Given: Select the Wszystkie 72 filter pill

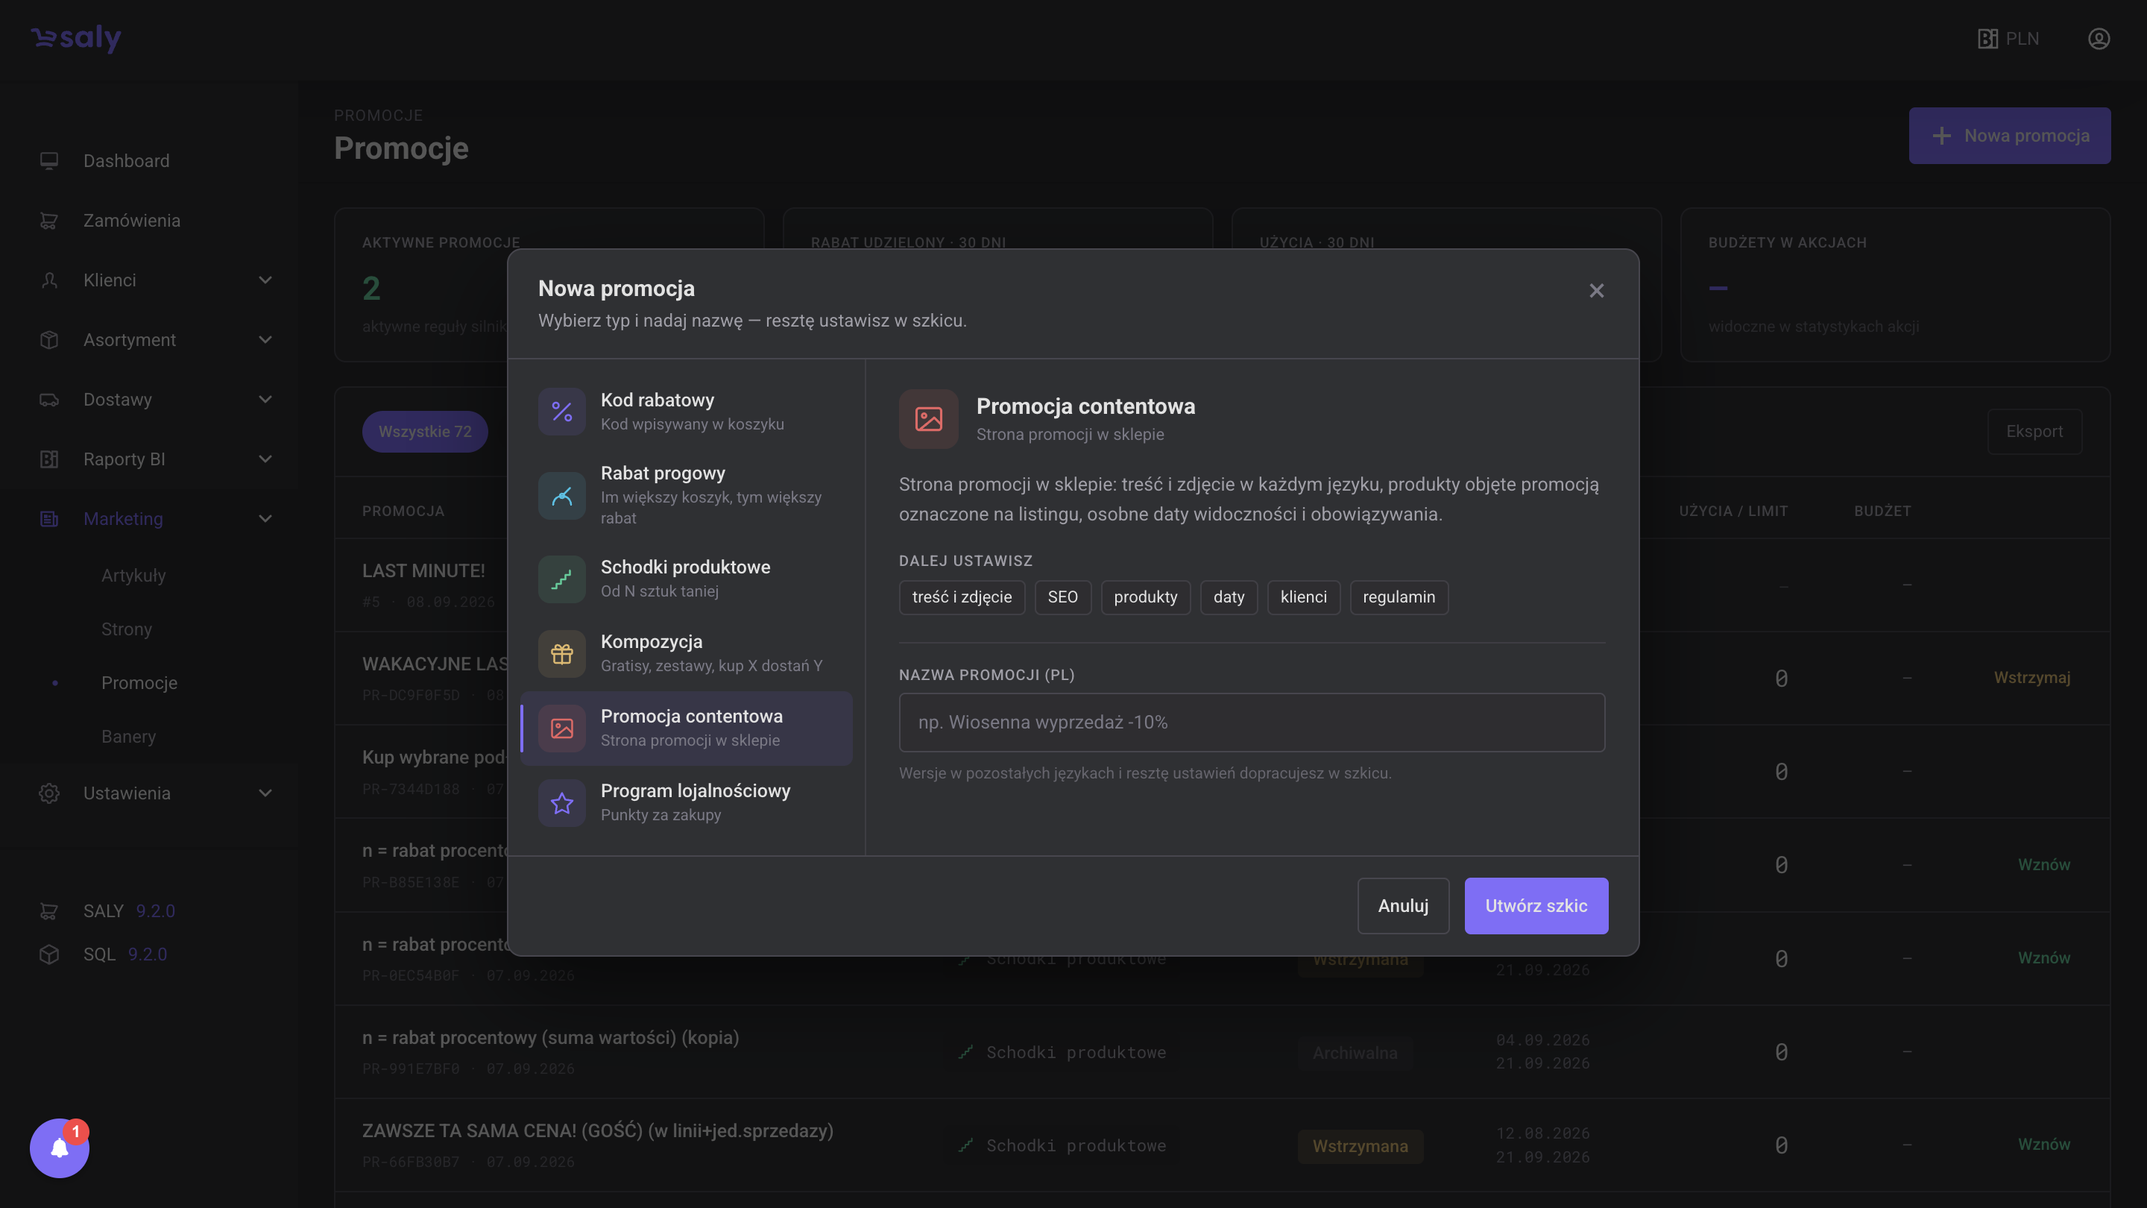Looking at the screenshot, I should [x=424, y=432].
